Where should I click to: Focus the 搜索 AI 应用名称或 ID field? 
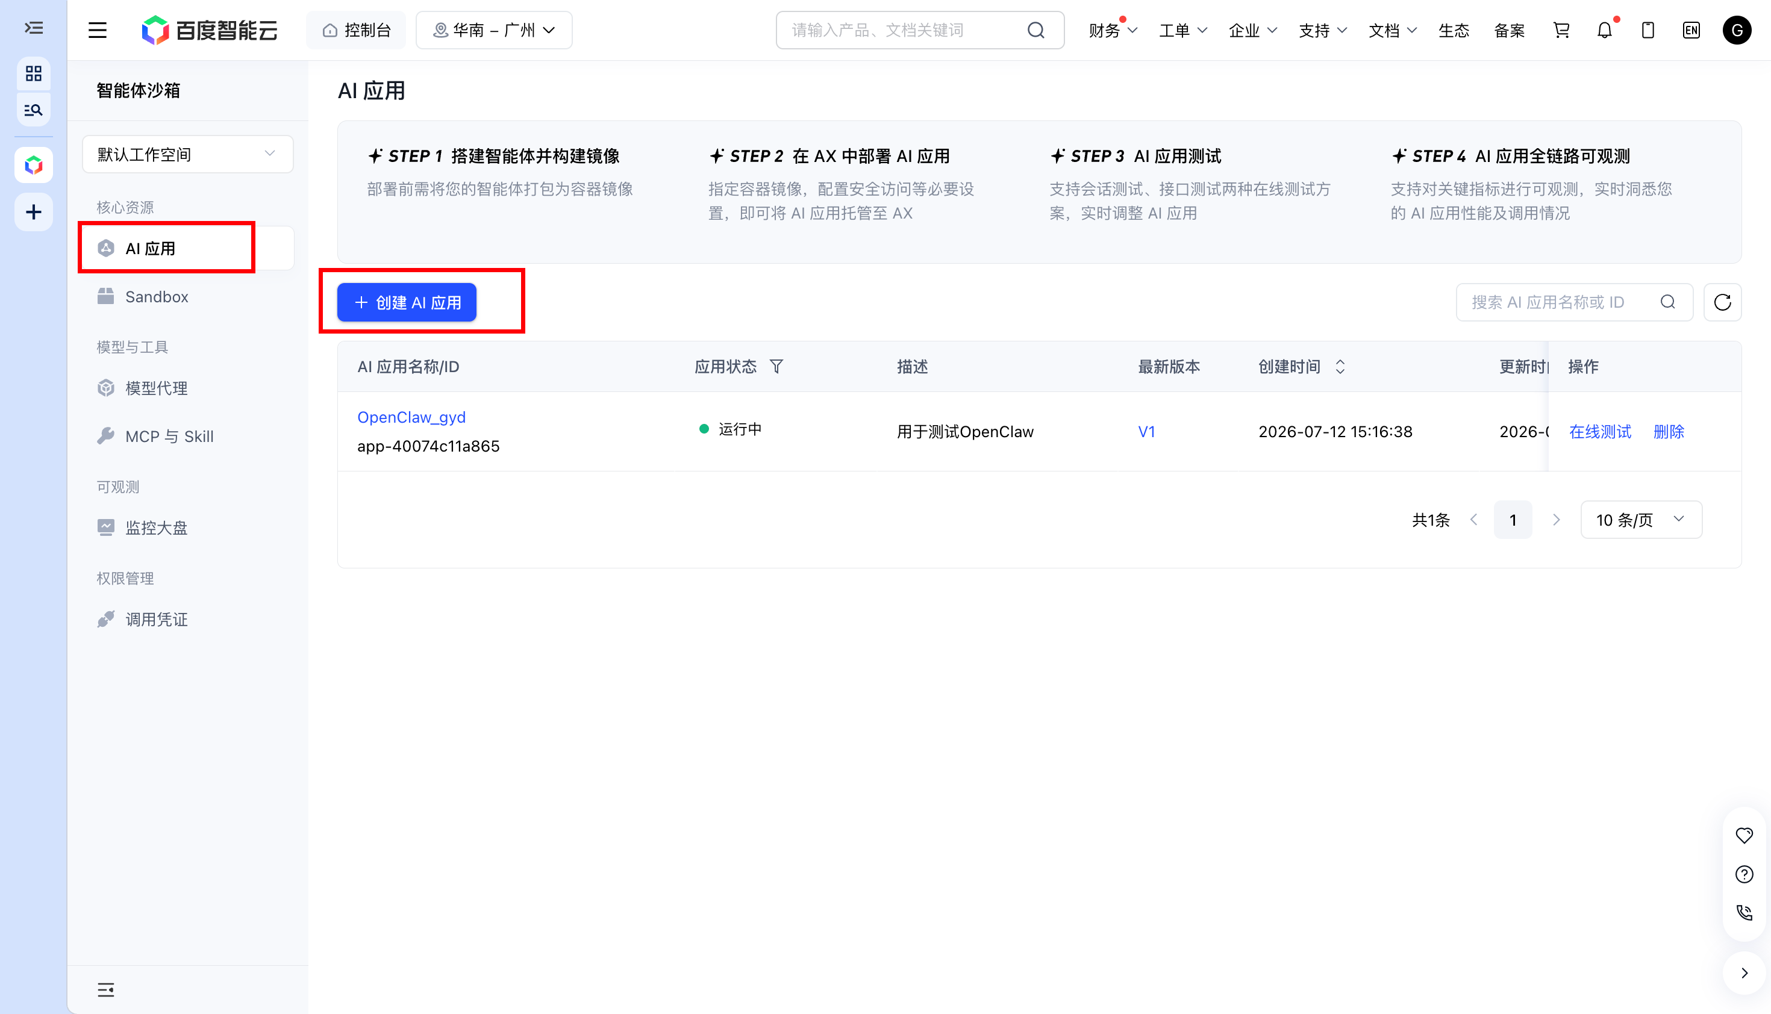[x=1574, y=302]
